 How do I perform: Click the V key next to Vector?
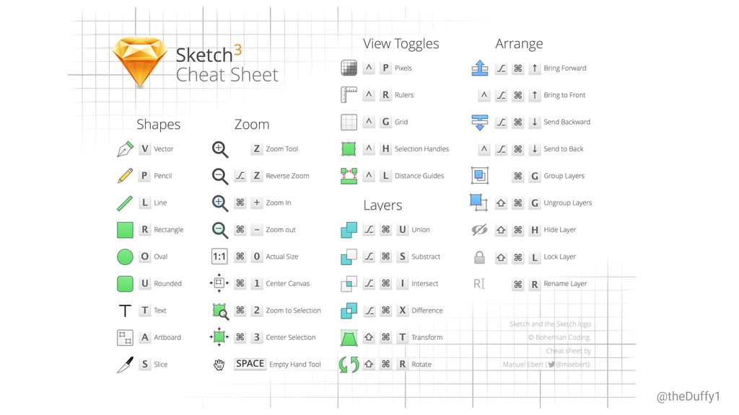(x=144, y=148)
